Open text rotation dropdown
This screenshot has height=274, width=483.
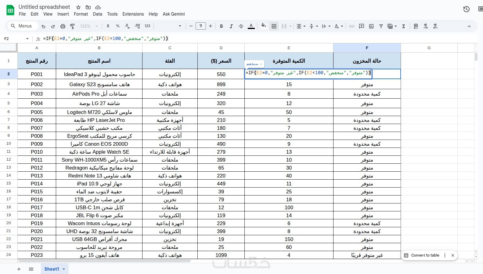(339, 26)
